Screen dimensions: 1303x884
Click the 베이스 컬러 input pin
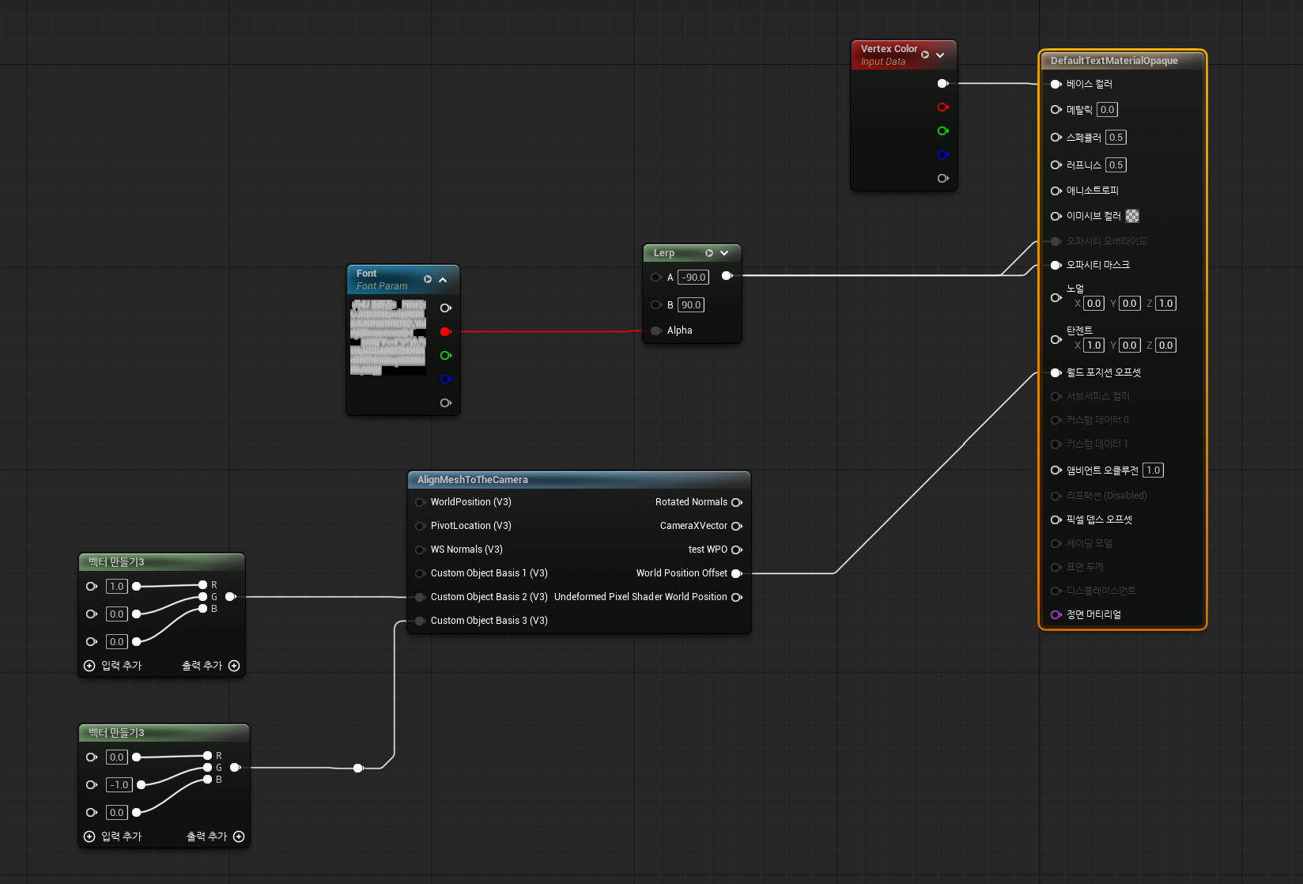[1056, 84]
